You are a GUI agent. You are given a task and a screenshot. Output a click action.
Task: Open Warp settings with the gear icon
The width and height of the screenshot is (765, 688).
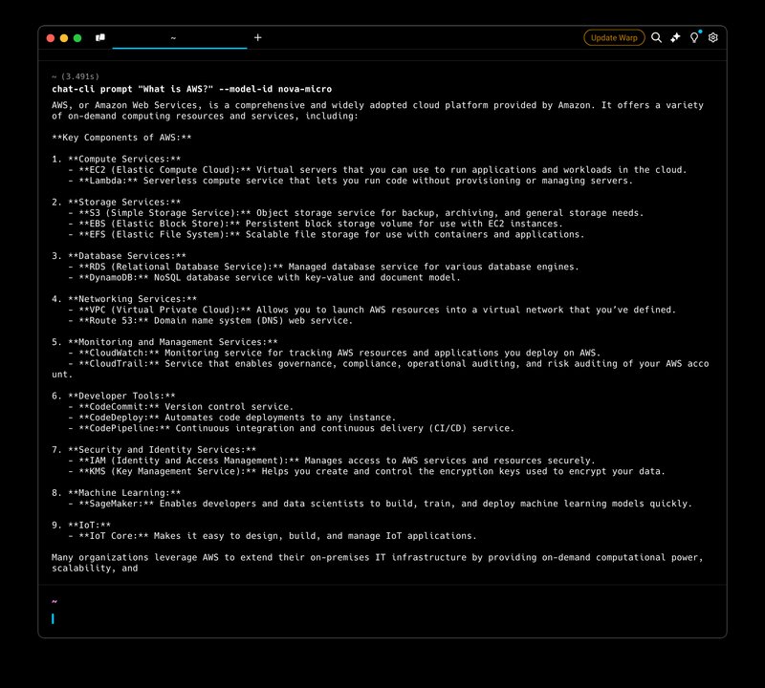[712, 38]
